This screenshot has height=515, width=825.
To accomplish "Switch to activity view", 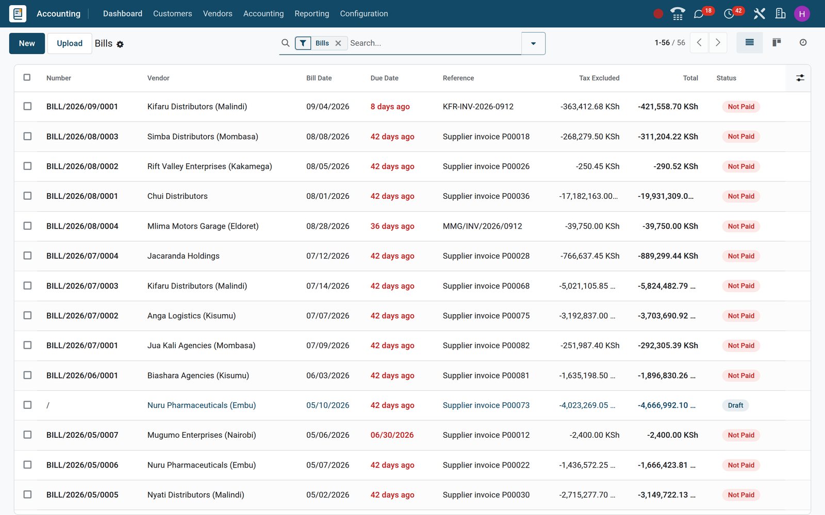I will 803,43.
